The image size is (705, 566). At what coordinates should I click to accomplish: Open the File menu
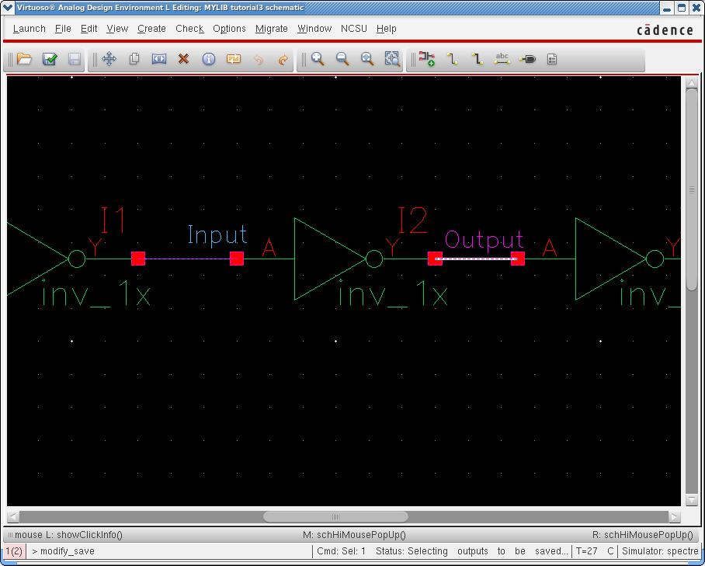click(63, 29)
